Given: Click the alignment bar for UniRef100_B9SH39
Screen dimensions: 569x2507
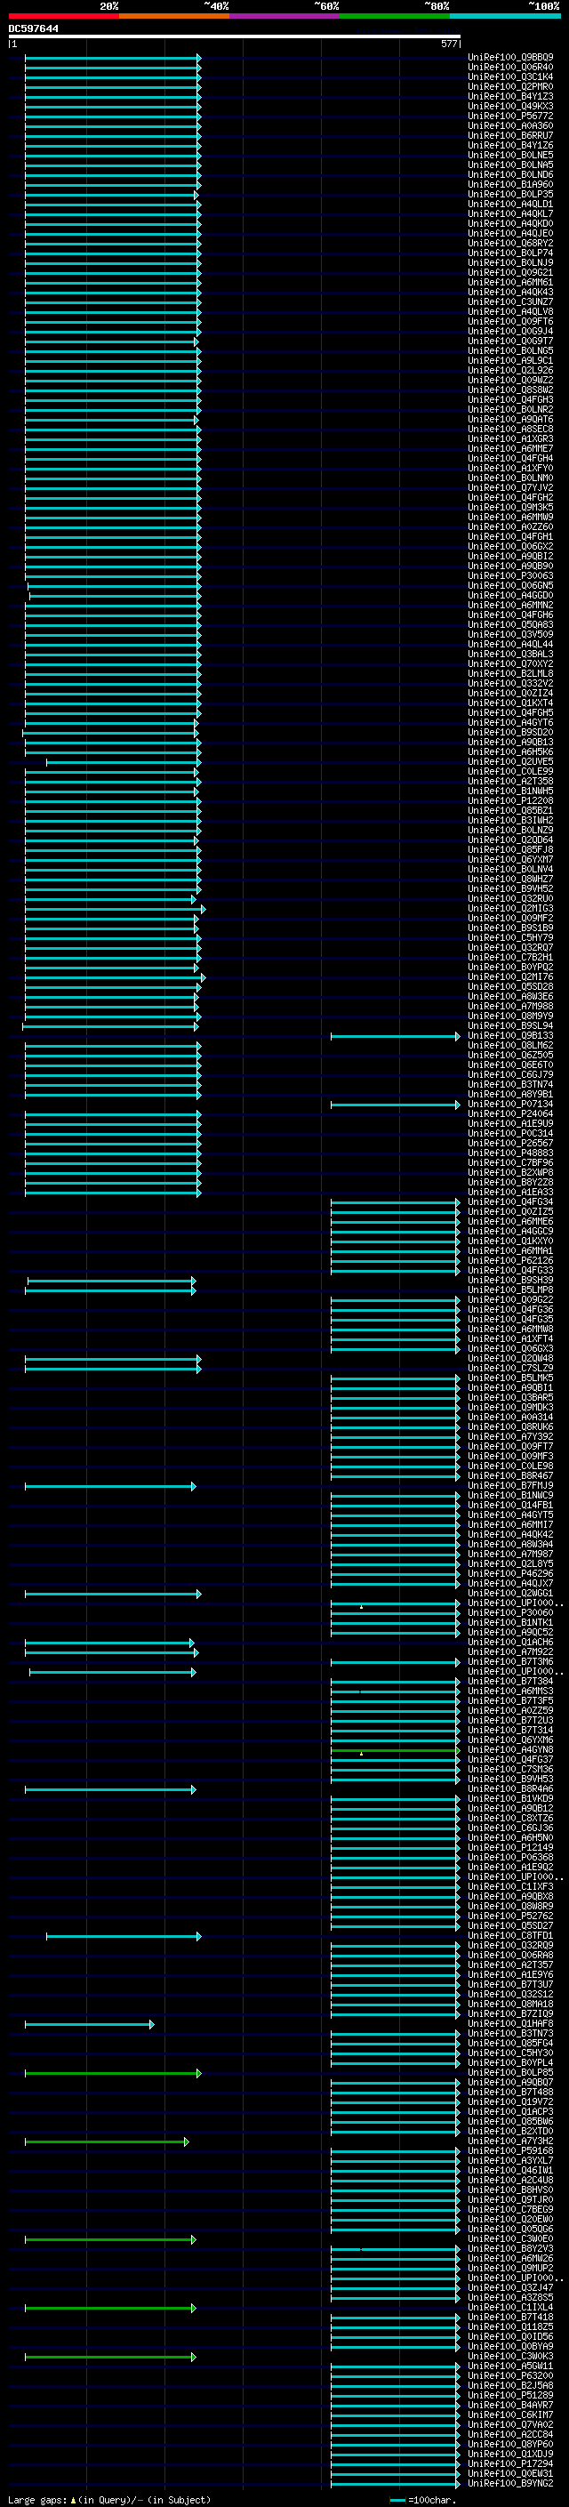Looking at the screenshot, I should click(112, 1281).
